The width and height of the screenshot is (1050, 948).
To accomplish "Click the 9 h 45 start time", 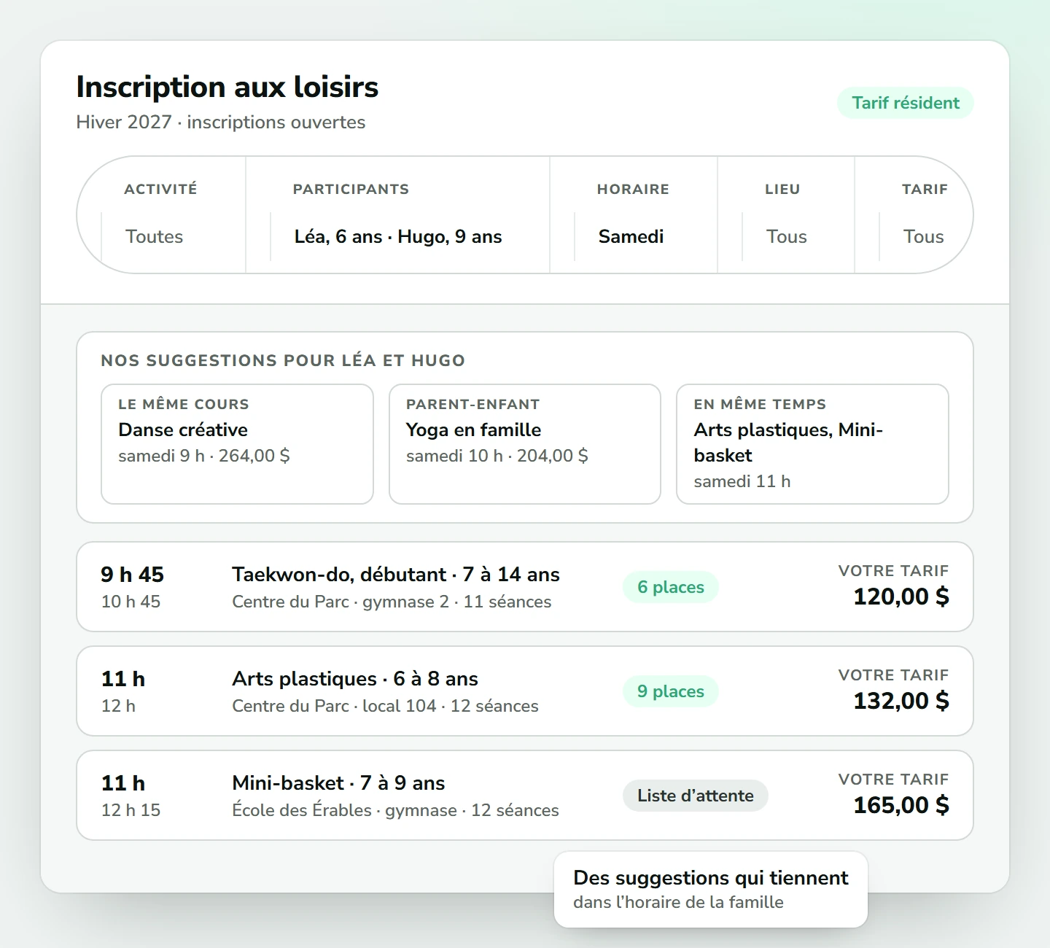I will (x=133, y=575).
